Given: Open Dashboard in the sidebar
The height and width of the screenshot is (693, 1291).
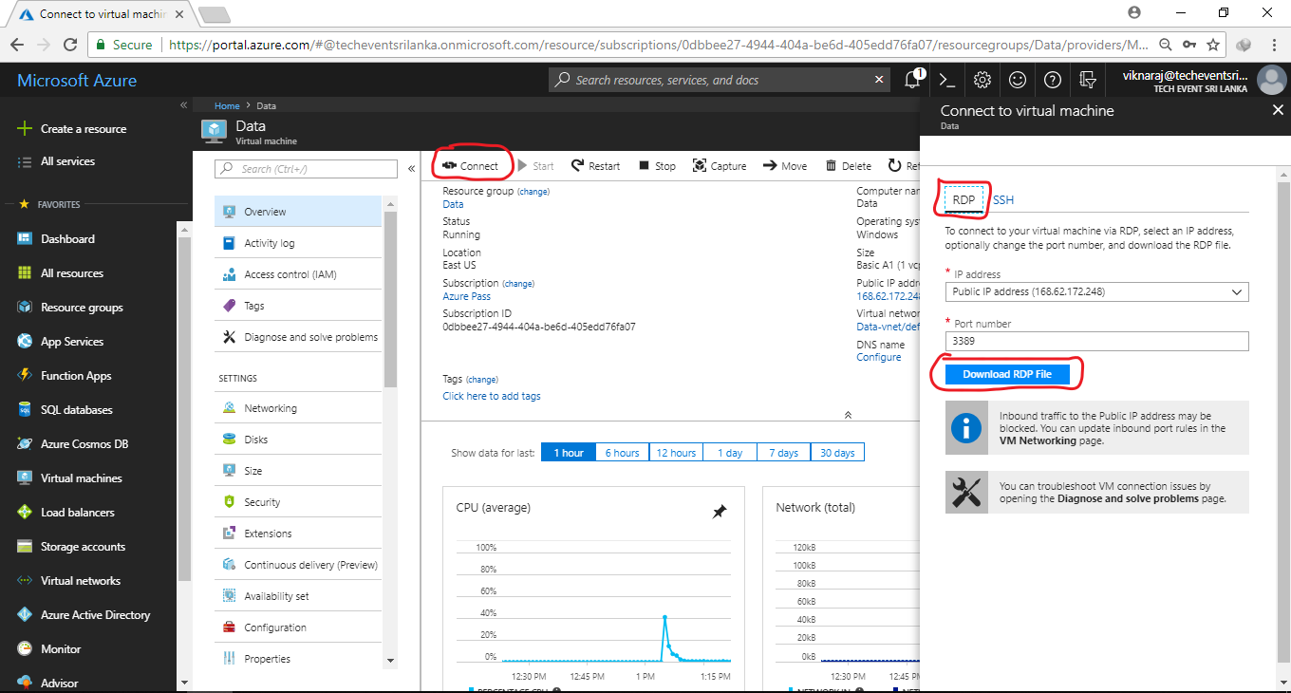Looking at the screenshot, I should pyautogui.click(x=67, y=239).
